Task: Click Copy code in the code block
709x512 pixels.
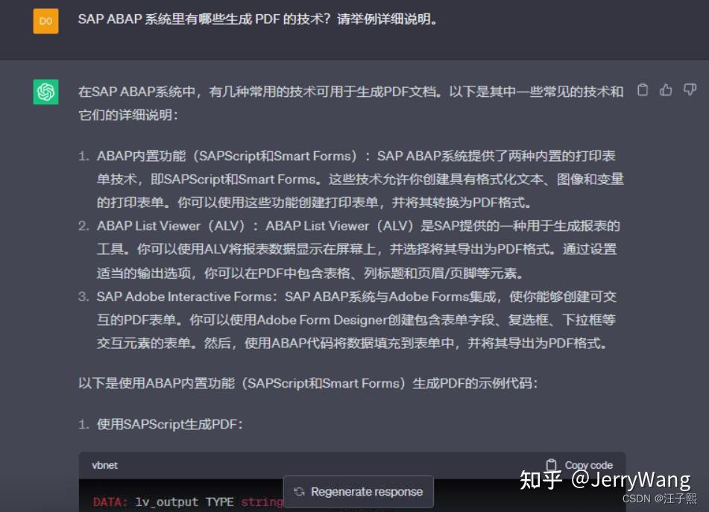Action: 580,465
